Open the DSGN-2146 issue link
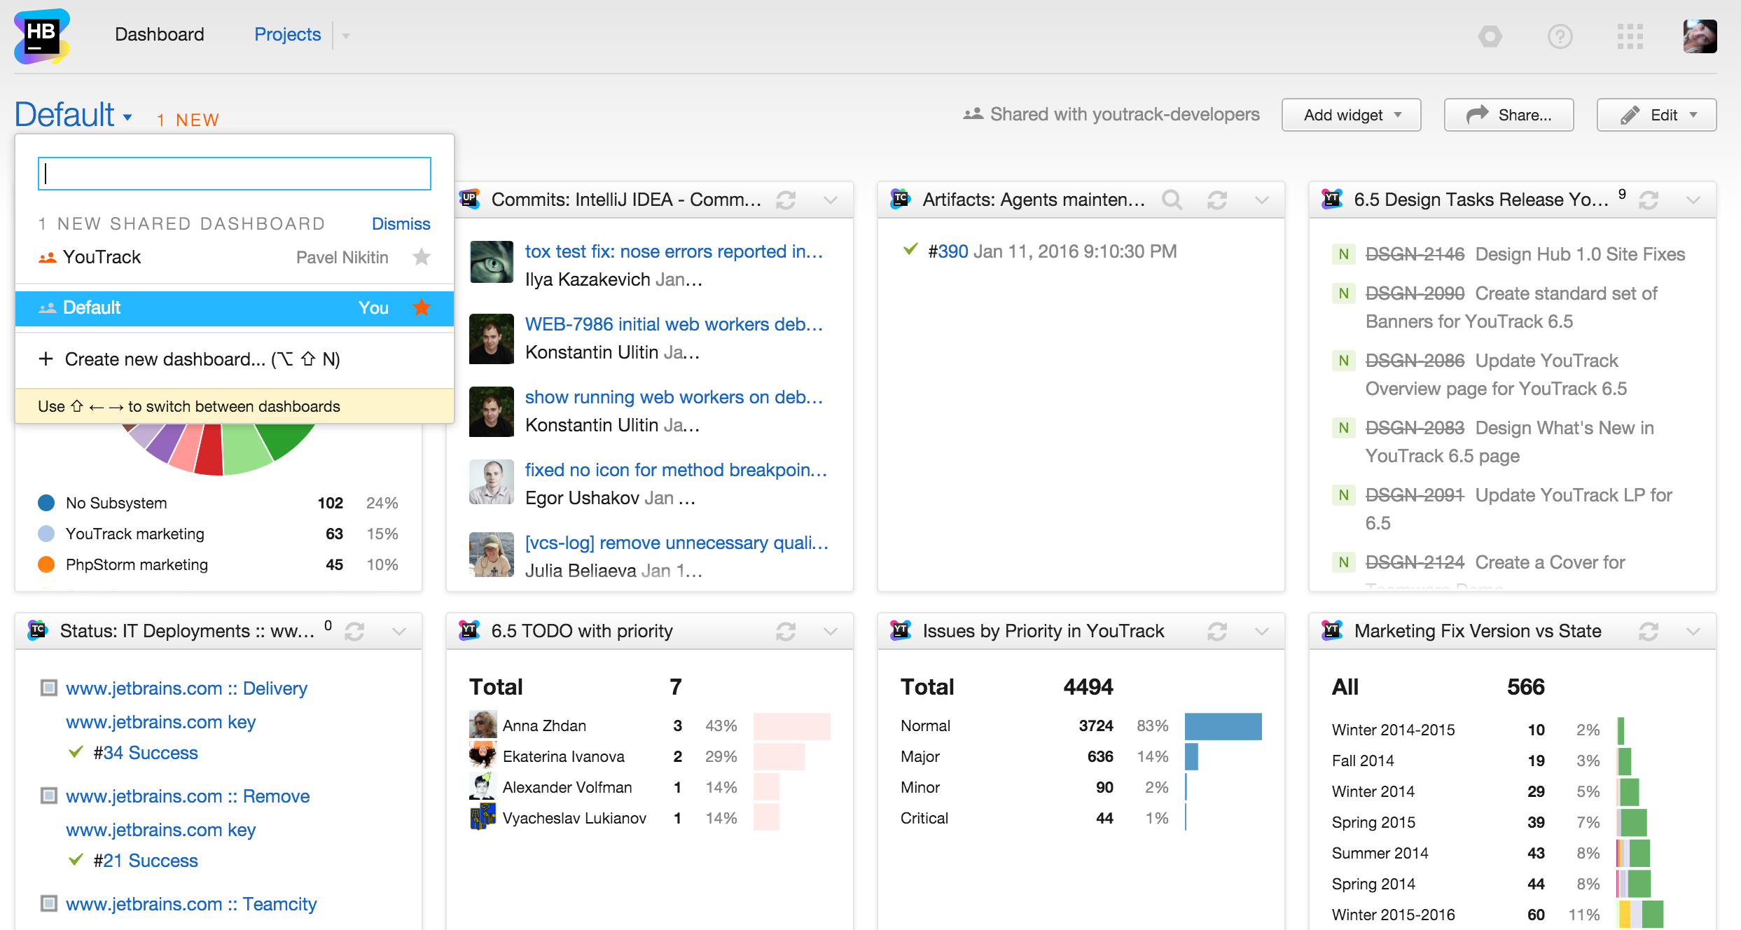Viewport: 1741px width, 930px height. [1415, 254]
